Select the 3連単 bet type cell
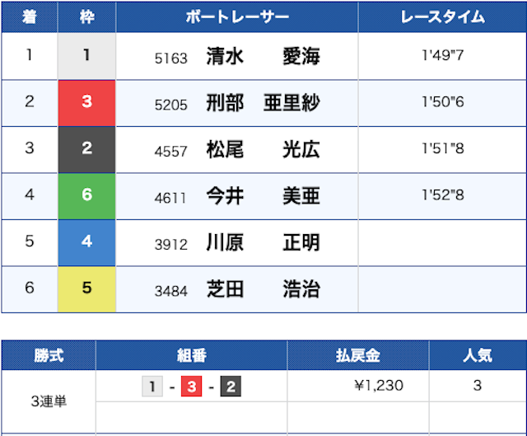The width and height of the screenshot is (527, 436). click(49, 401)
